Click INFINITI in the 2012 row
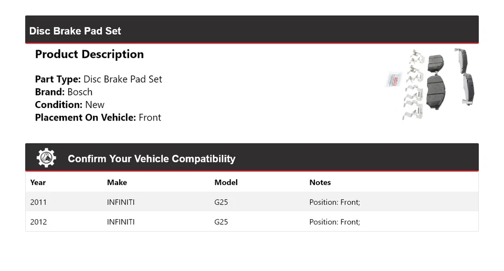The image size is (504, 271). [x=121, y=222]
